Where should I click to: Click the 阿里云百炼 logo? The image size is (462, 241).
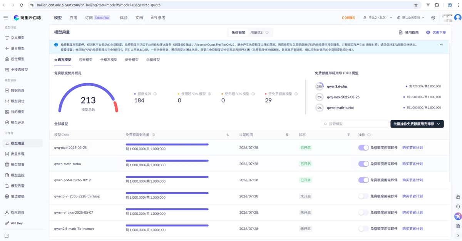tap(27, 18)
